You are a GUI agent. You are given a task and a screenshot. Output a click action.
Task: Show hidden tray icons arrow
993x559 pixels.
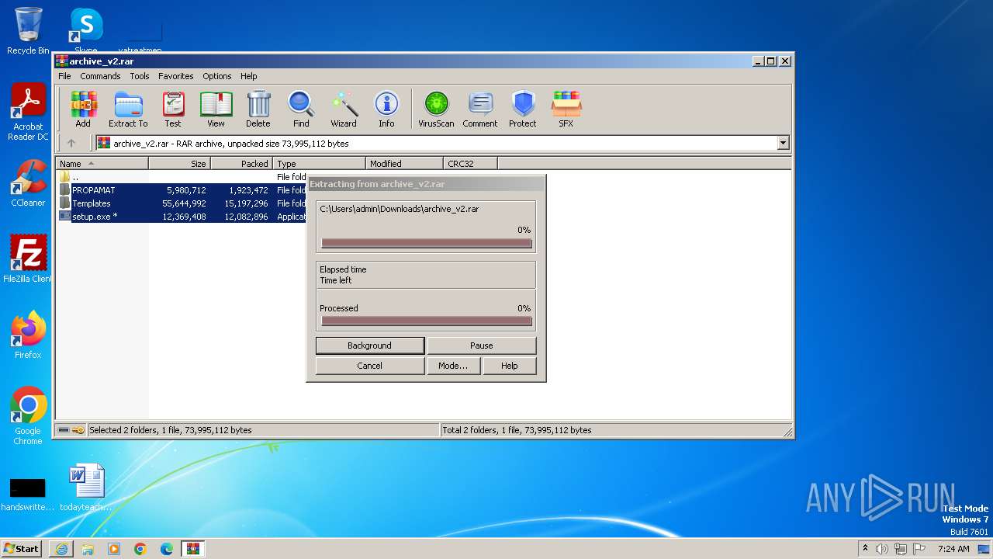pos(865,548)
